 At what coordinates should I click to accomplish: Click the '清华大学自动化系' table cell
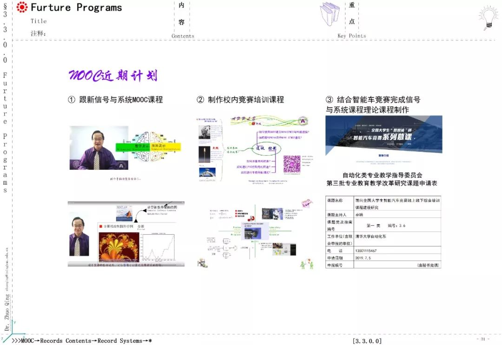point(397,239)
